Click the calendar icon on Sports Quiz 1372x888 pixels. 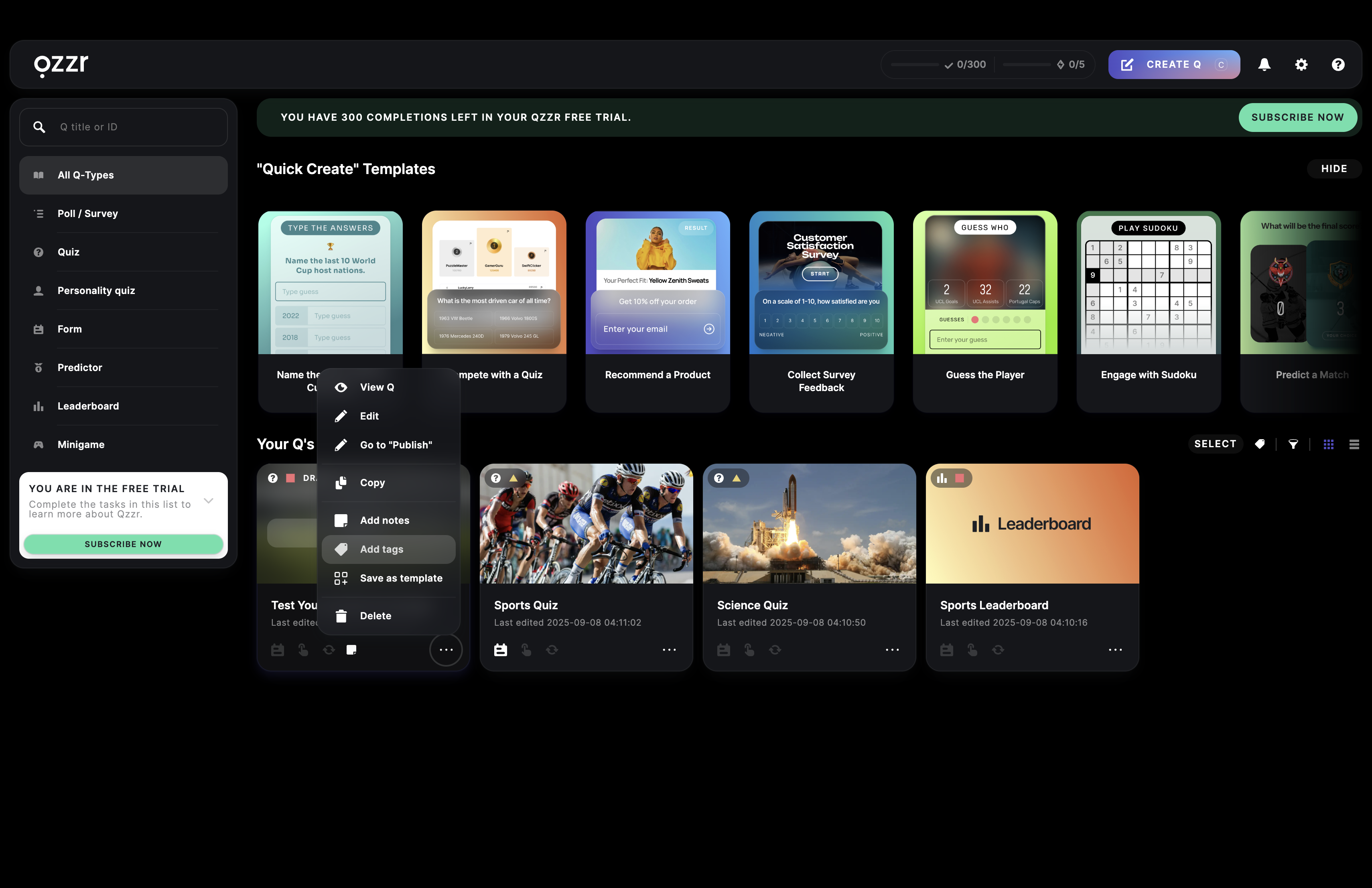[x=500, y=649]
